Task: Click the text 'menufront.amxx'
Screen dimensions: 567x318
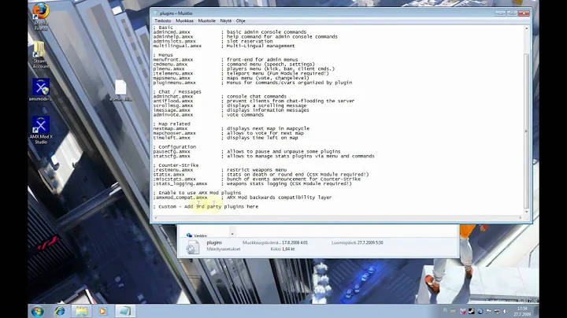Action: (x=172, y=60)
